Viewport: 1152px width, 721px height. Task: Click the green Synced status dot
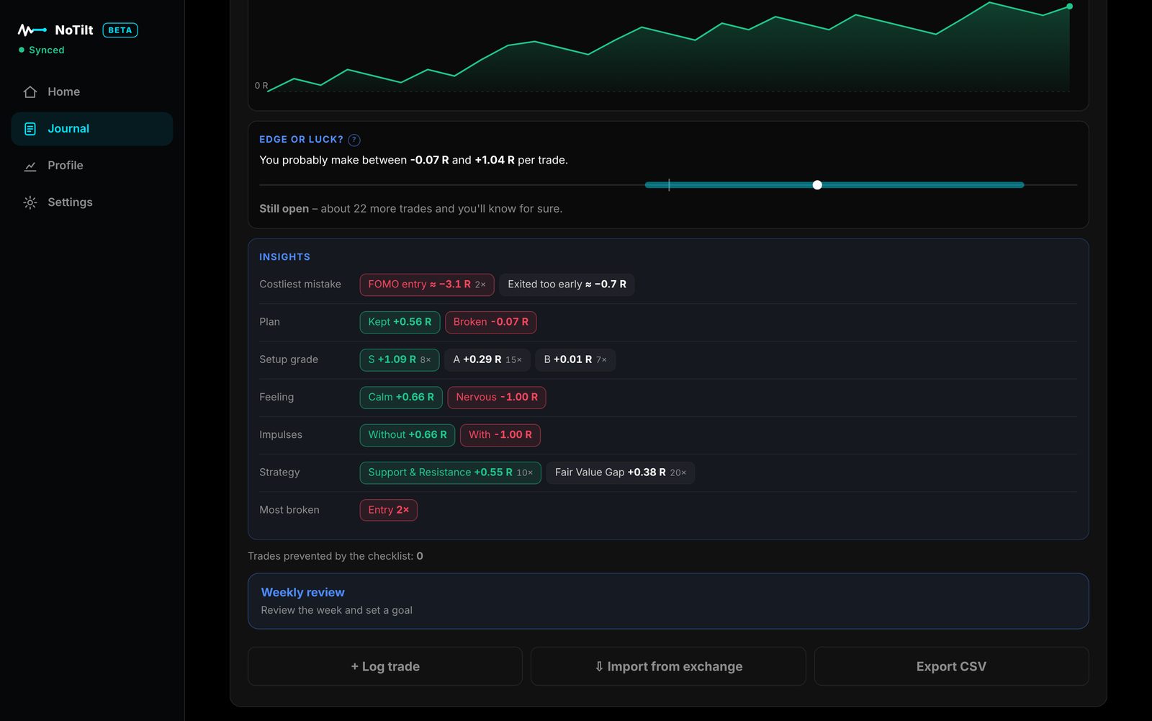(x=22, y=50)
